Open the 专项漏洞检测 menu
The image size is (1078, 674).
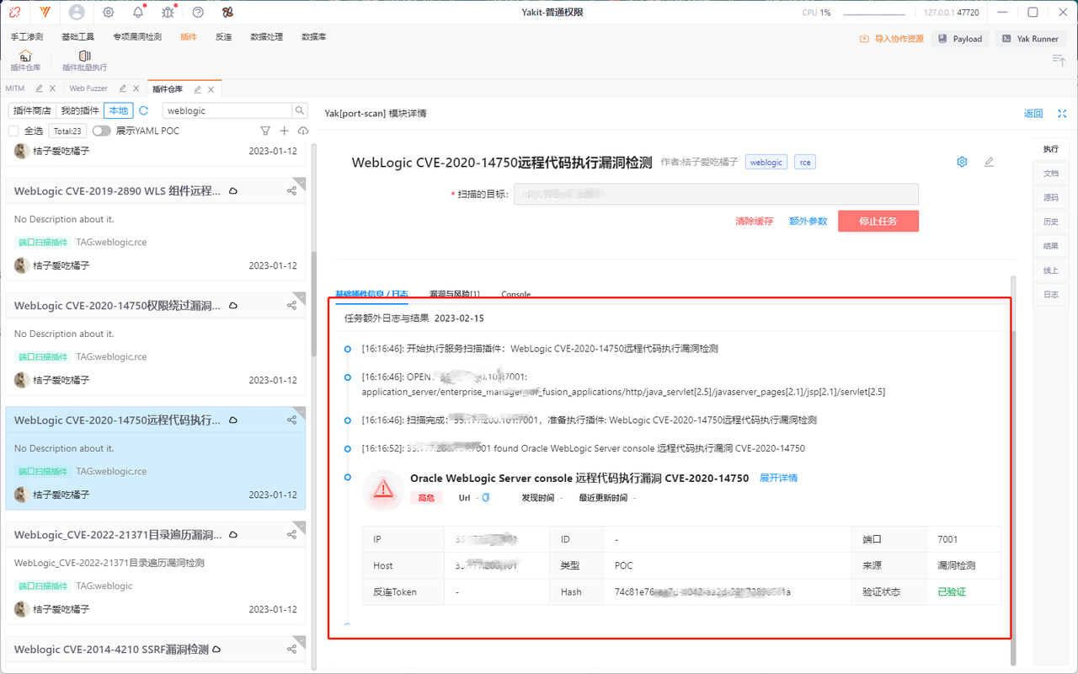point(137,37)
